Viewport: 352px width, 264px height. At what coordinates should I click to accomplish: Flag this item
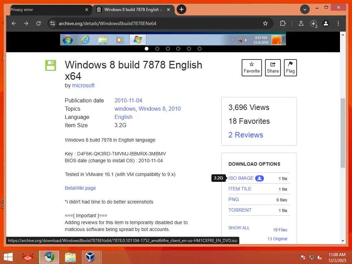(290, 68)
